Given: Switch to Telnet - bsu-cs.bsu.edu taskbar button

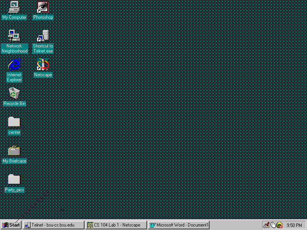Looking at the screenshot, I should coord(53,225).
